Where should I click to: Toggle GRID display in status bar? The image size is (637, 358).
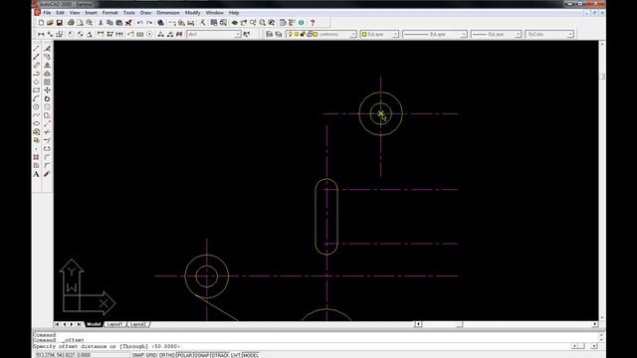[x=151, y=355]
